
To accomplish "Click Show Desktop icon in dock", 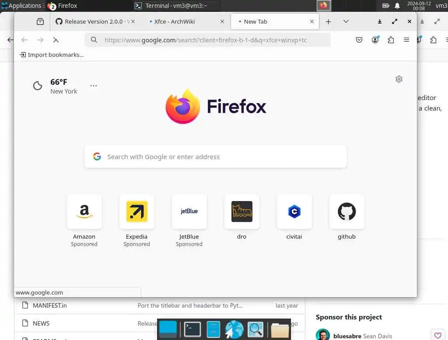I will (168, 329).
